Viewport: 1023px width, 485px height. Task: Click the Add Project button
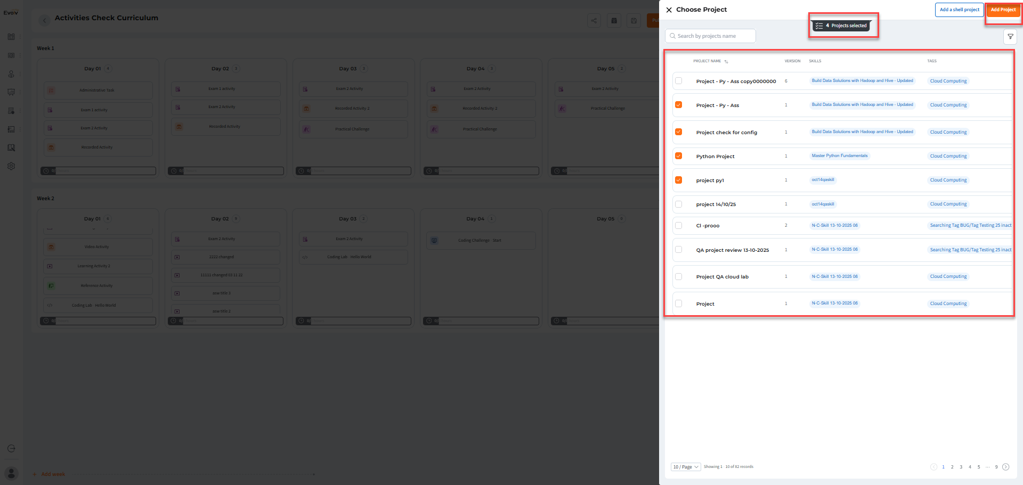coord(1003,10)
